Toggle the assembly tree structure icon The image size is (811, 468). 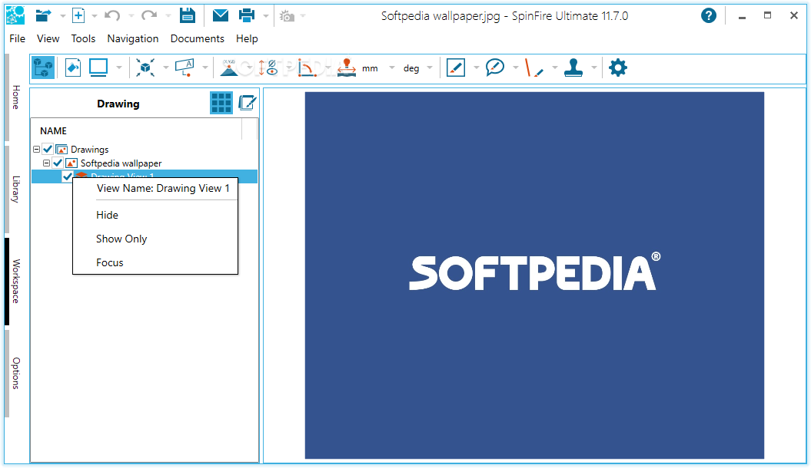point(43,68)
